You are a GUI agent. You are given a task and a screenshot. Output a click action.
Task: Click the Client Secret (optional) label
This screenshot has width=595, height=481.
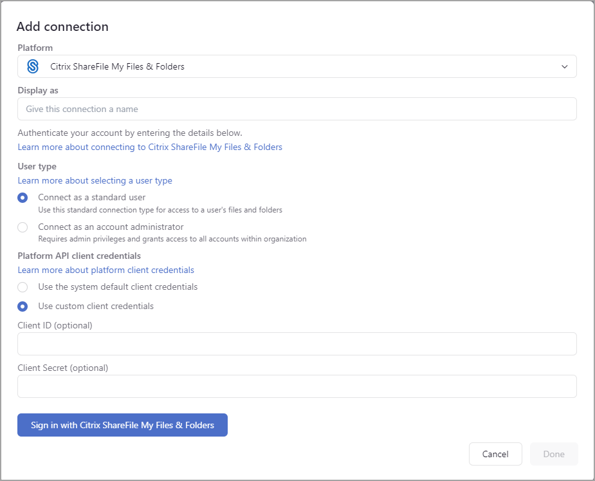[62, 368]
